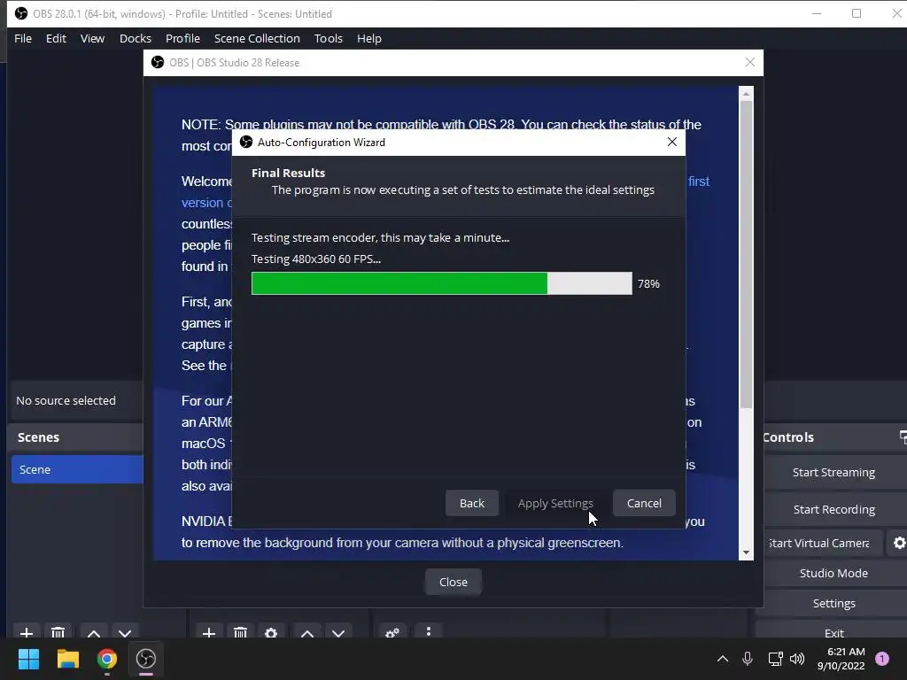Switch to Chrome in taskbar

(107, 659)
